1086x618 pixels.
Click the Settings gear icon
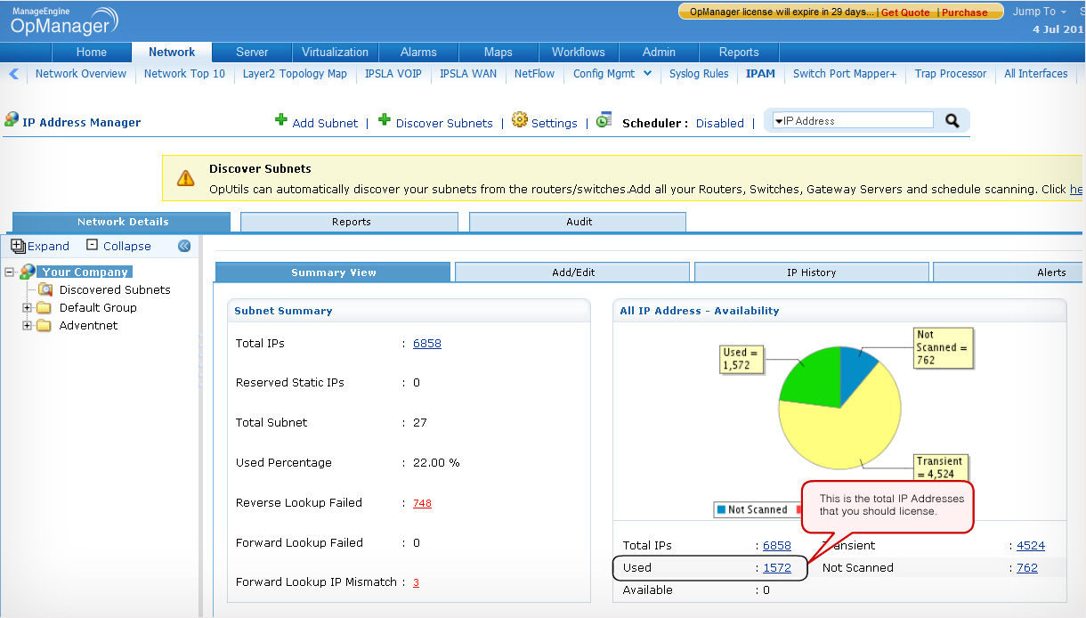pyautogui.click(x=520, y=120)
